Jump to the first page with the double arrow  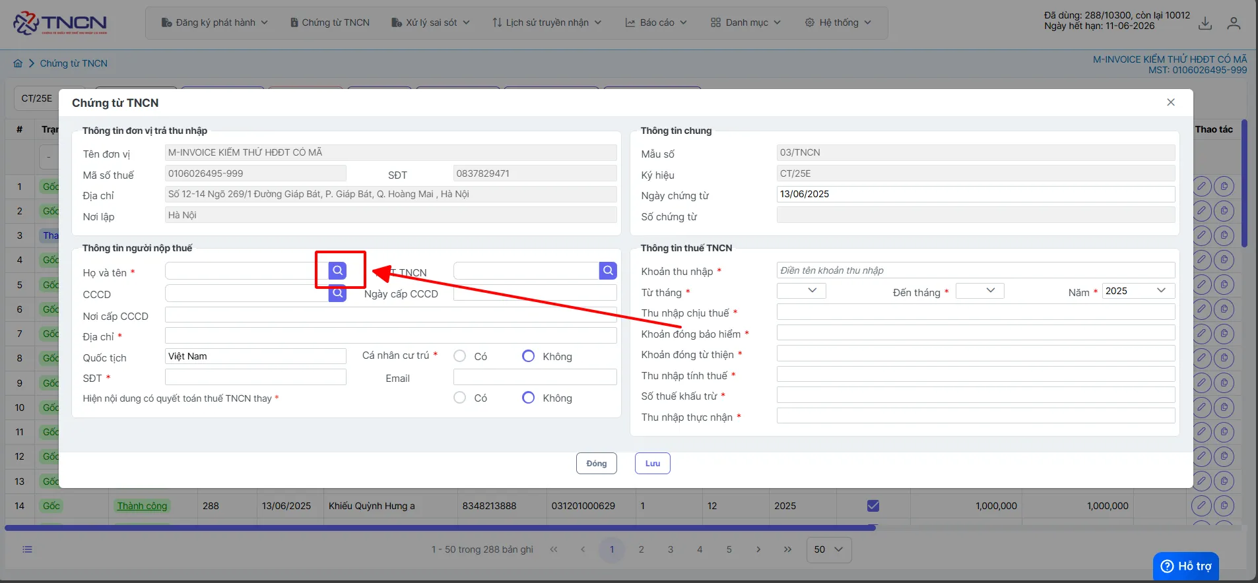554,549
